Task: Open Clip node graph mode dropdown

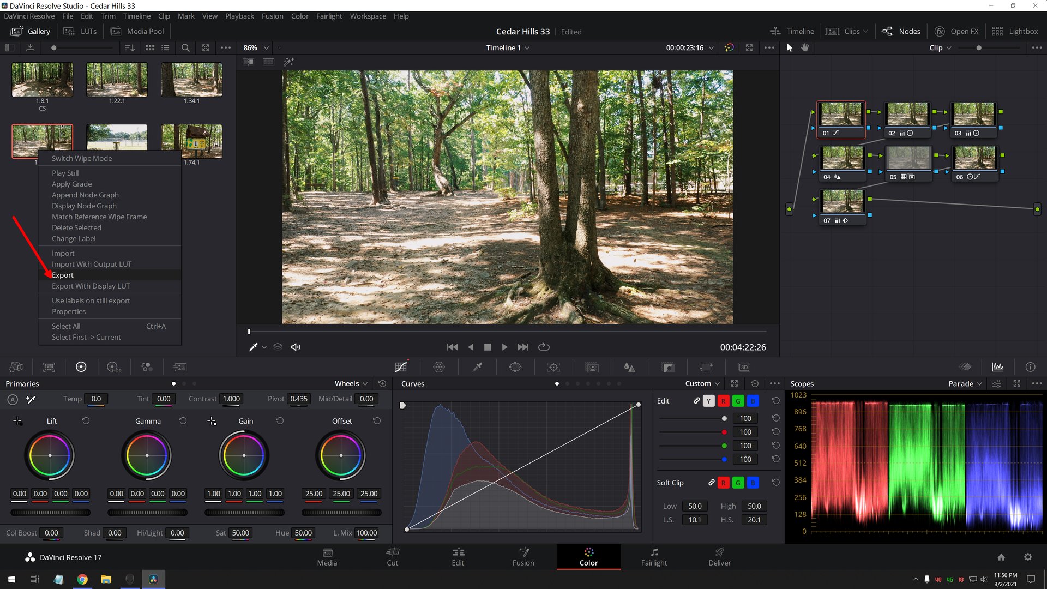Action: tap(940, 48)
